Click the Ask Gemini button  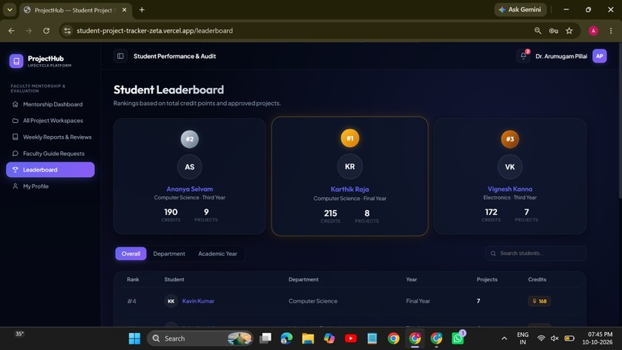click(x=520, y=9)
